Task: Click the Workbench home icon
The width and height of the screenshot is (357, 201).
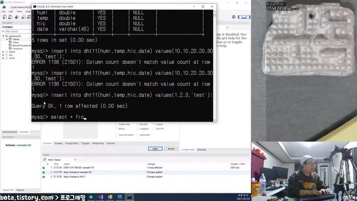Action: [x=4, y=7]
